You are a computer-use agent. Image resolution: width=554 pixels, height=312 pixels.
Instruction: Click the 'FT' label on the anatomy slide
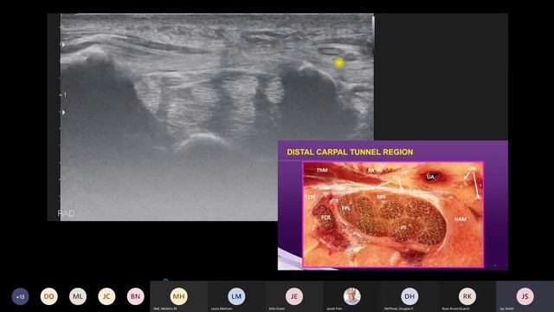(403, 228)
